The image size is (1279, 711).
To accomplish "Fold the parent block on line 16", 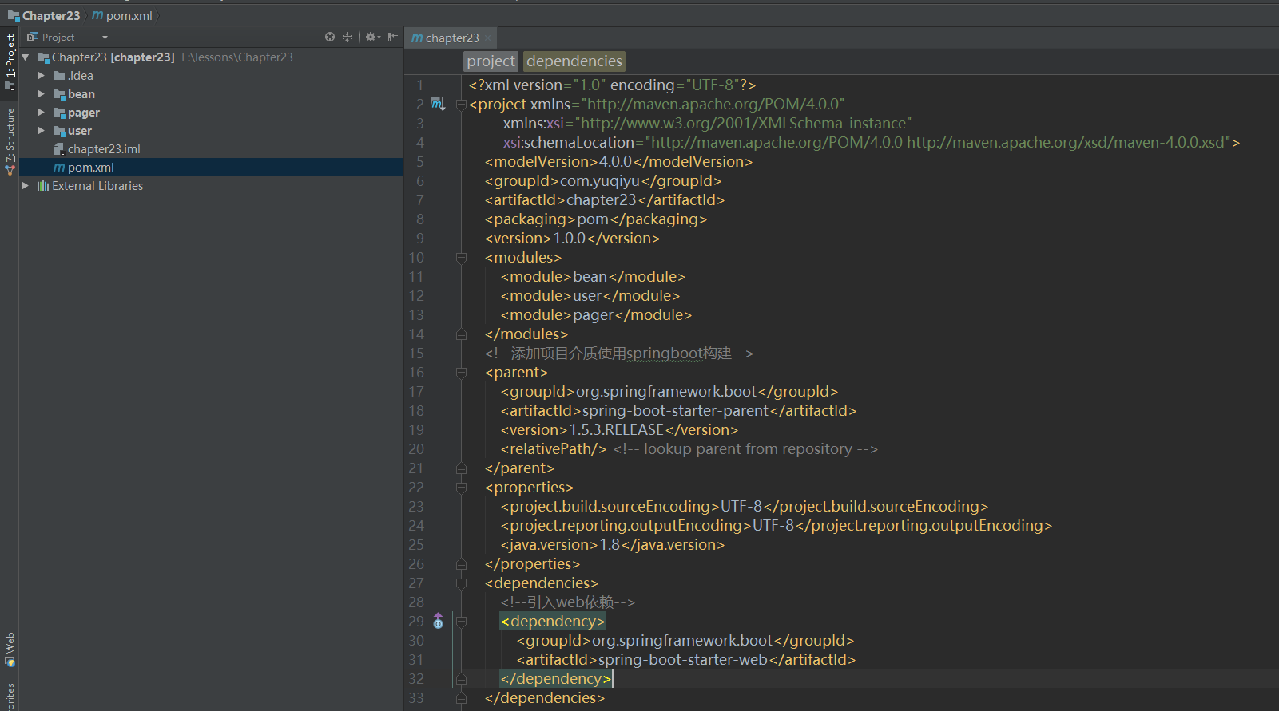I will (461, 373).
